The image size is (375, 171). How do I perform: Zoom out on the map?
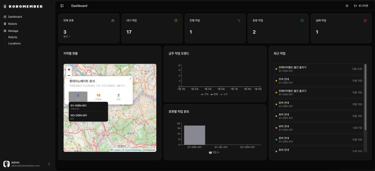tap(69, 75)
